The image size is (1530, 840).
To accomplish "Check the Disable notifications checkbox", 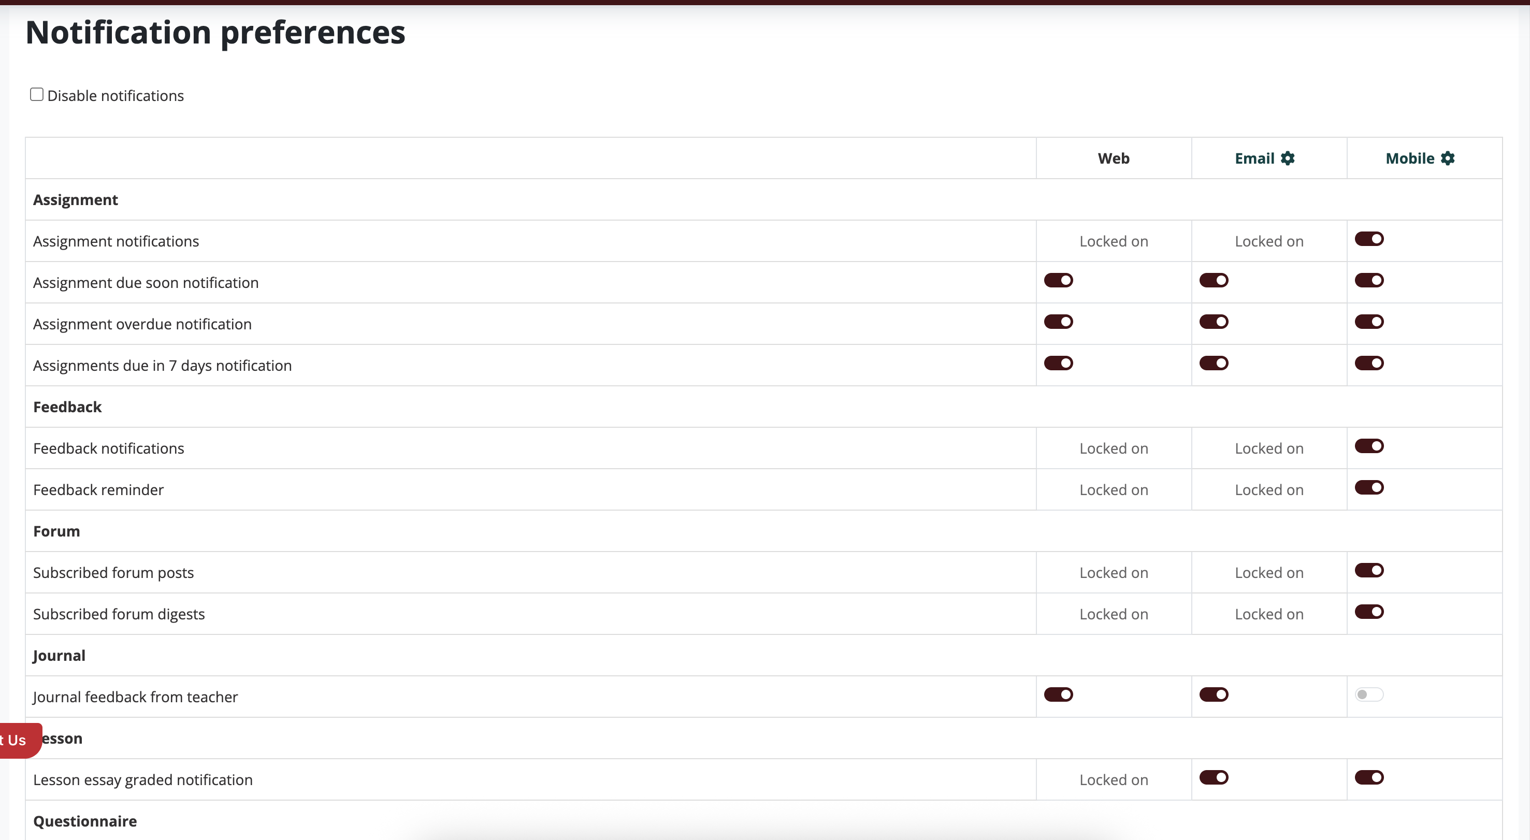I will tap(37, 94).
